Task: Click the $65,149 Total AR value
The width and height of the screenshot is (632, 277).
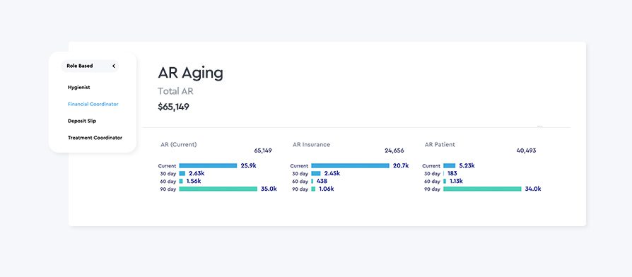Action: click(x=173, y=107)
